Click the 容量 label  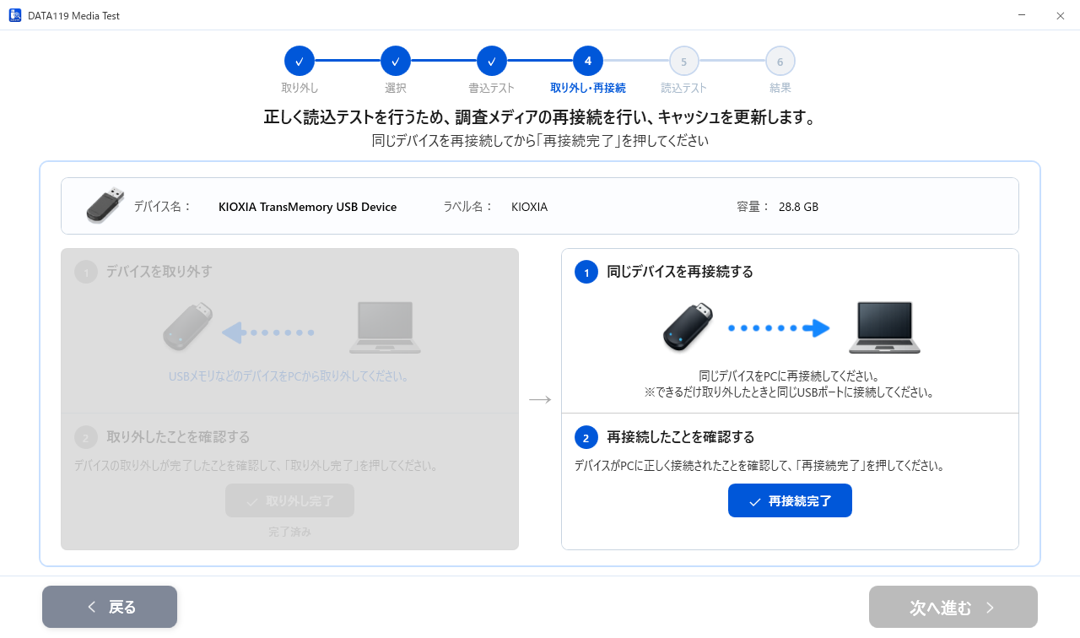(x=753, y=207)
